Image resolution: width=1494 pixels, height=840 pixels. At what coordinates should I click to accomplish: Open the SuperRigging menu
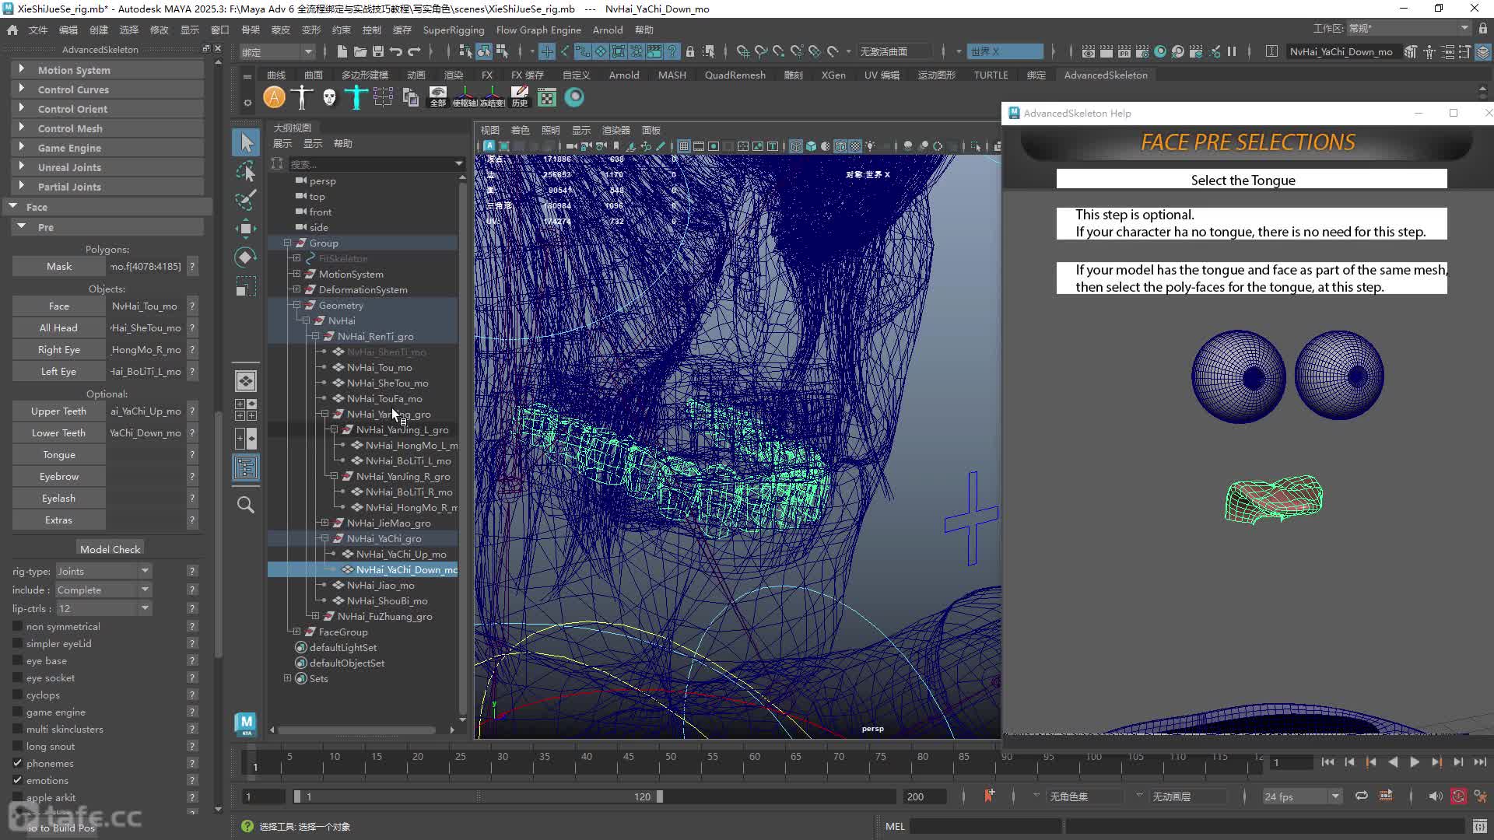coord(453,30)
